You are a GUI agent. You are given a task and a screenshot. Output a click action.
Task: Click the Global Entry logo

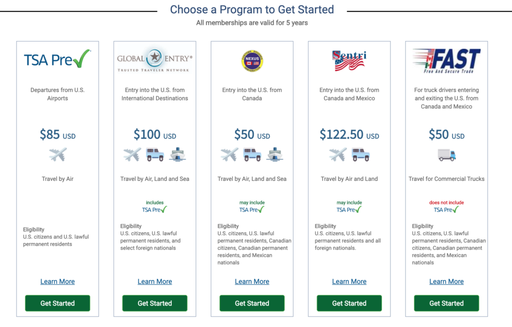click(x=155, y=60)
